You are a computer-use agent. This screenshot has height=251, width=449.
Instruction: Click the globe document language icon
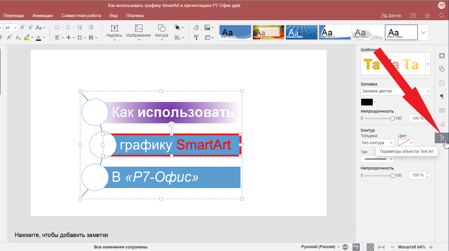coord(345,247)
